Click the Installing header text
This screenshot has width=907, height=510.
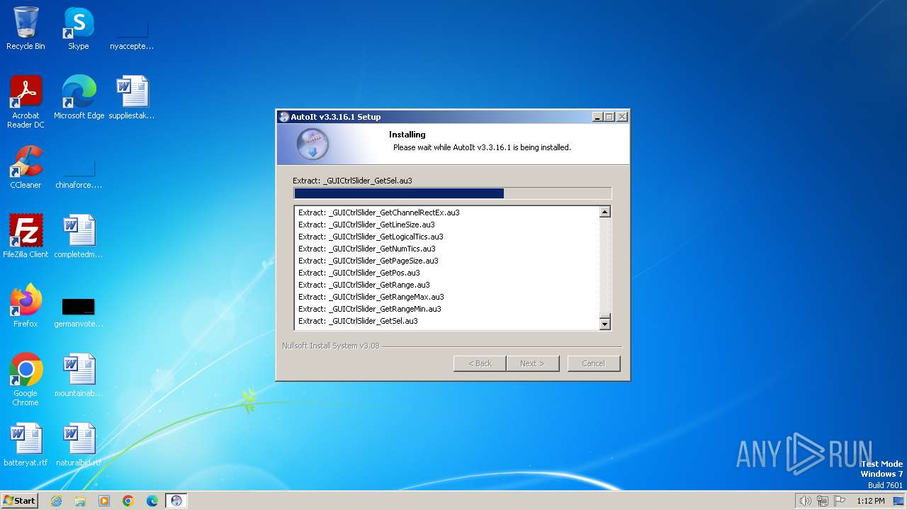(x=407, y=135)
